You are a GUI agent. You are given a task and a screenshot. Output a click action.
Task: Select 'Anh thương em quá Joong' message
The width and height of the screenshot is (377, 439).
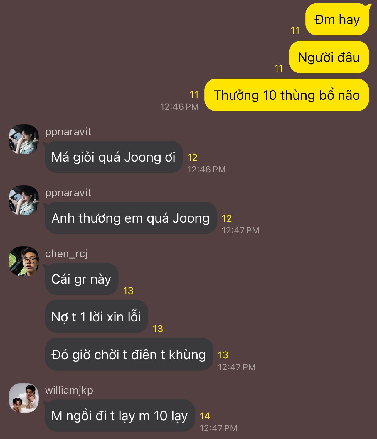pyautogui.click(x=131, y=218)
